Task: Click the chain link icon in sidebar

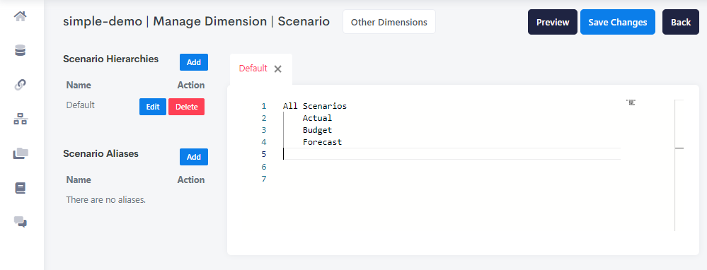Action: tap(21, 85)
